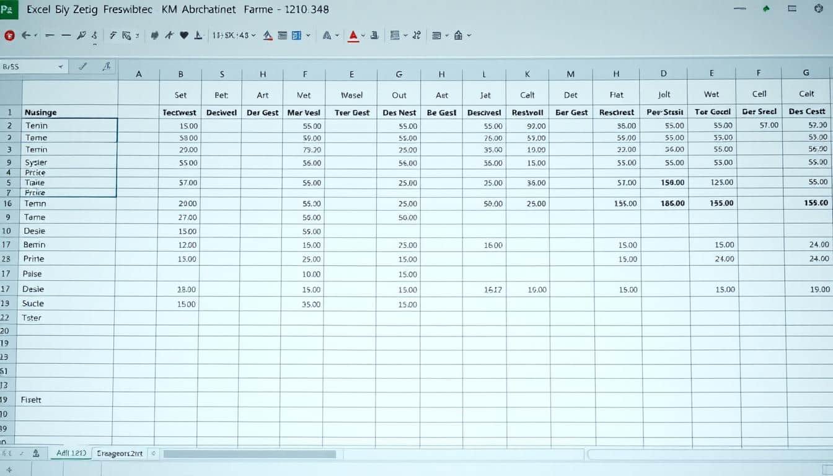833x476 pixels.
Task: Click the house-shaped toolbar icon
Action: (x=459, y=35)
